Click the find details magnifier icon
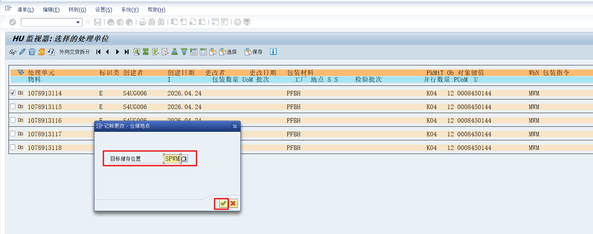Screen dimensions: 593x234 pos(136,52)
